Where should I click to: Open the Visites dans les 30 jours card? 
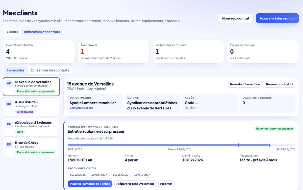coord(188,52)
